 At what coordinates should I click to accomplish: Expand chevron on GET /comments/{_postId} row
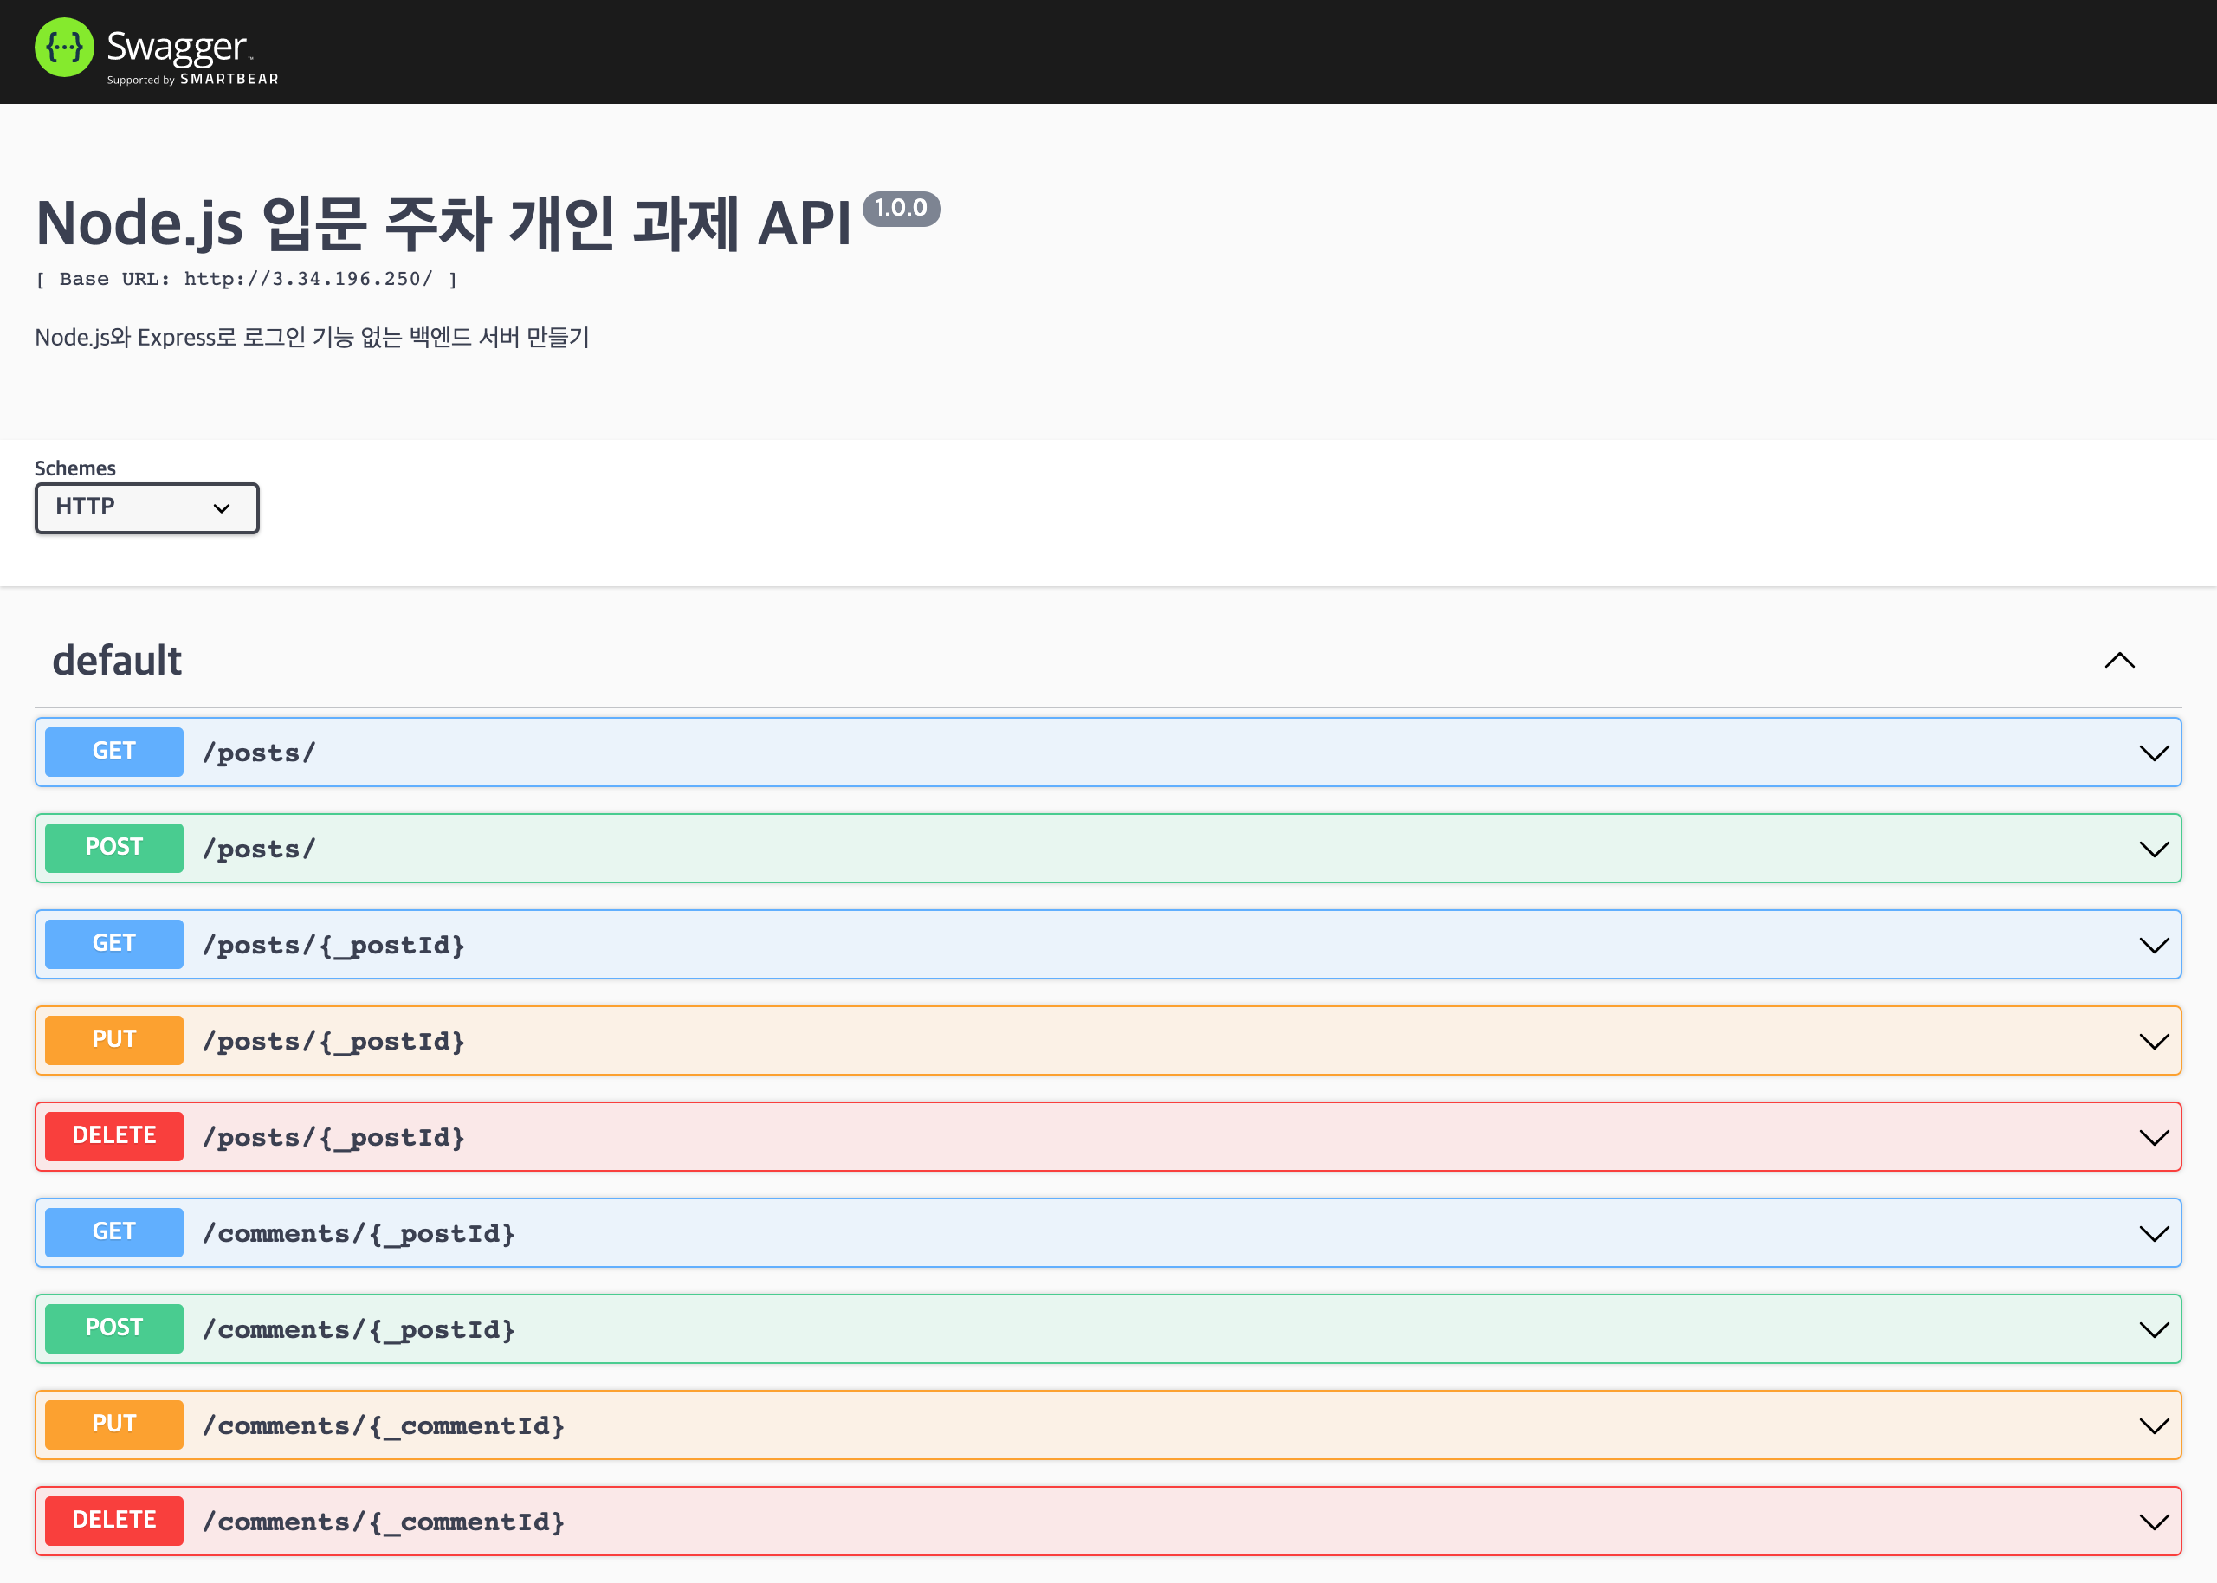[2153, 1233]
